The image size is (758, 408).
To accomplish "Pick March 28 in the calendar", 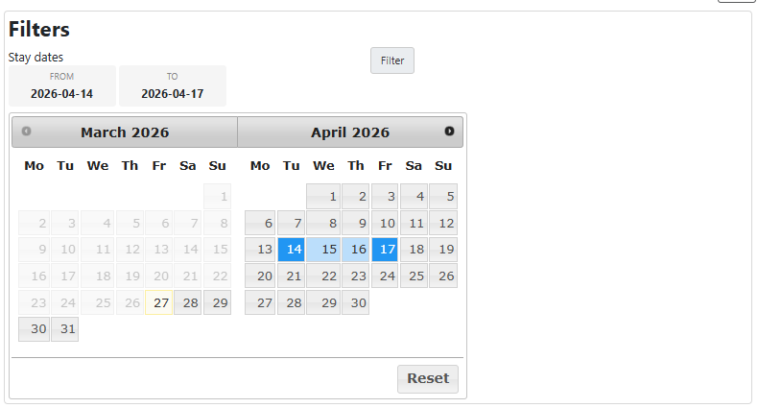I will (188, 303).
